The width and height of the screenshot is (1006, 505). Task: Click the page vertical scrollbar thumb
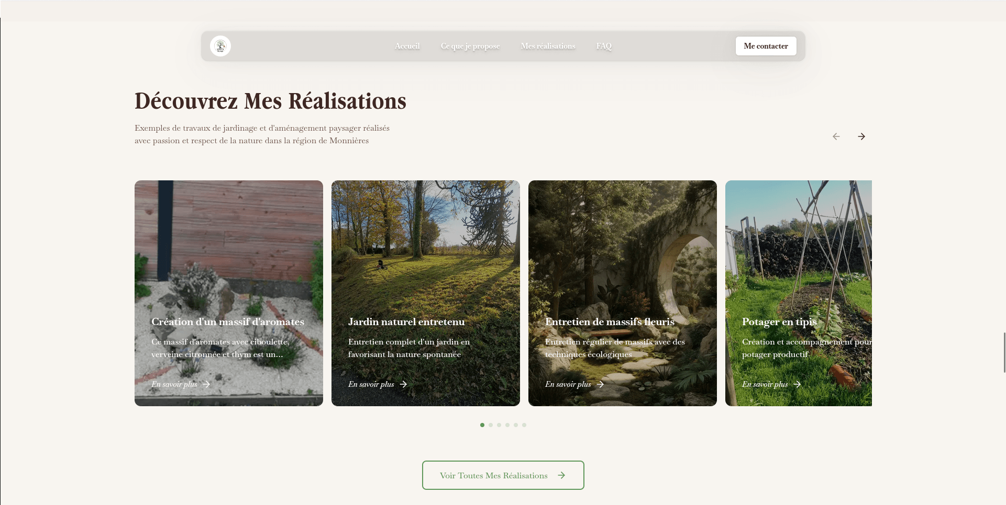(1004, 352)
